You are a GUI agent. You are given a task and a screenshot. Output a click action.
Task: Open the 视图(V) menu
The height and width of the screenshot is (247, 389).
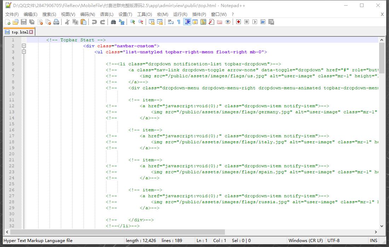[68, 14]
